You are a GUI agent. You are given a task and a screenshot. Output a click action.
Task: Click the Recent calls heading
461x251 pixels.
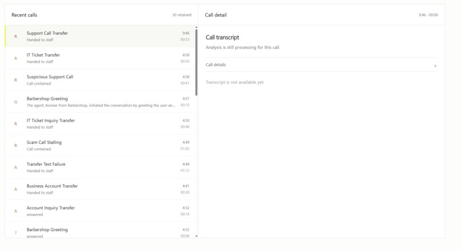25,15
